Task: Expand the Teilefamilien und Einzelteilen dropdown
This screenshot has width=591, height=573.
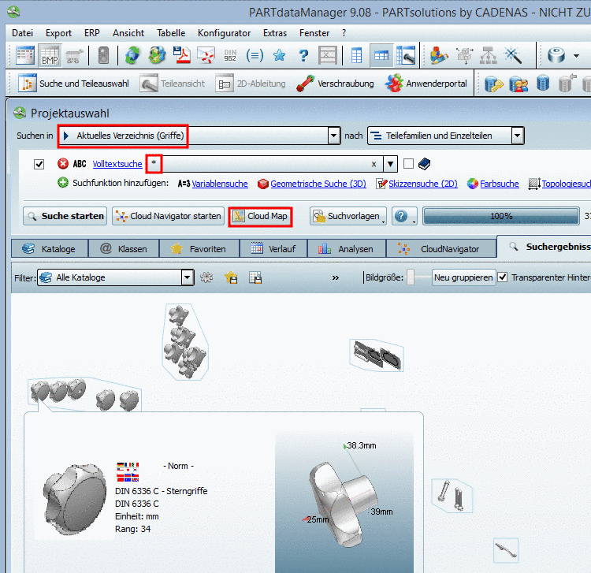Action: pyautogui.click(x=517, y=136)
